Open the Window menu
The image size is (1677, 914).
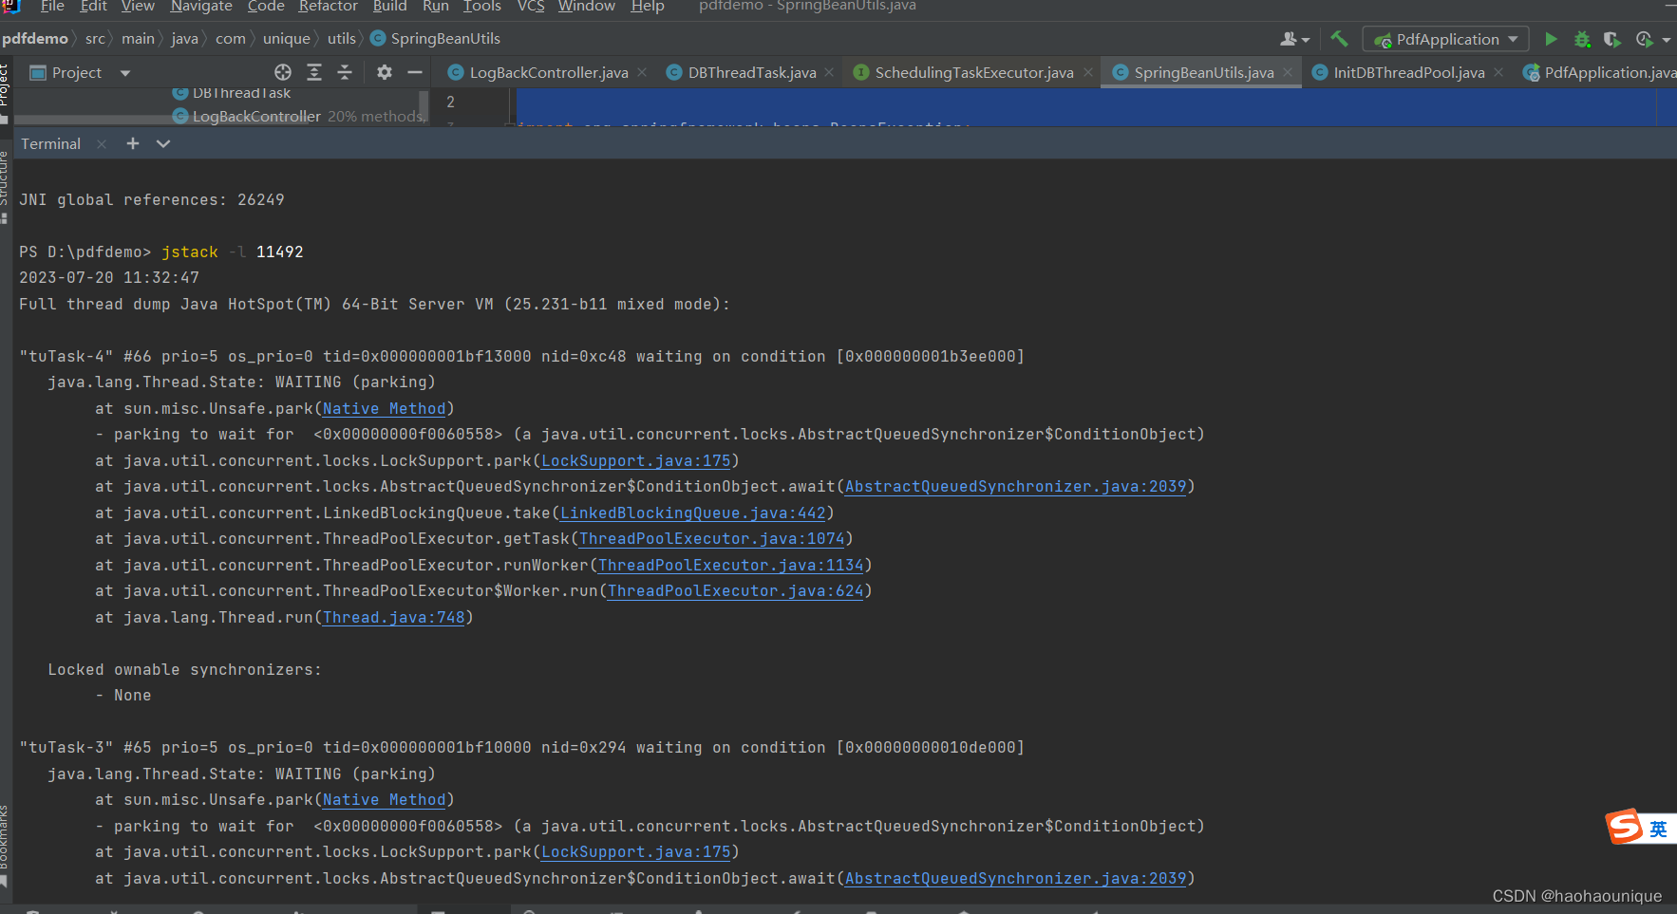(587, 7)
